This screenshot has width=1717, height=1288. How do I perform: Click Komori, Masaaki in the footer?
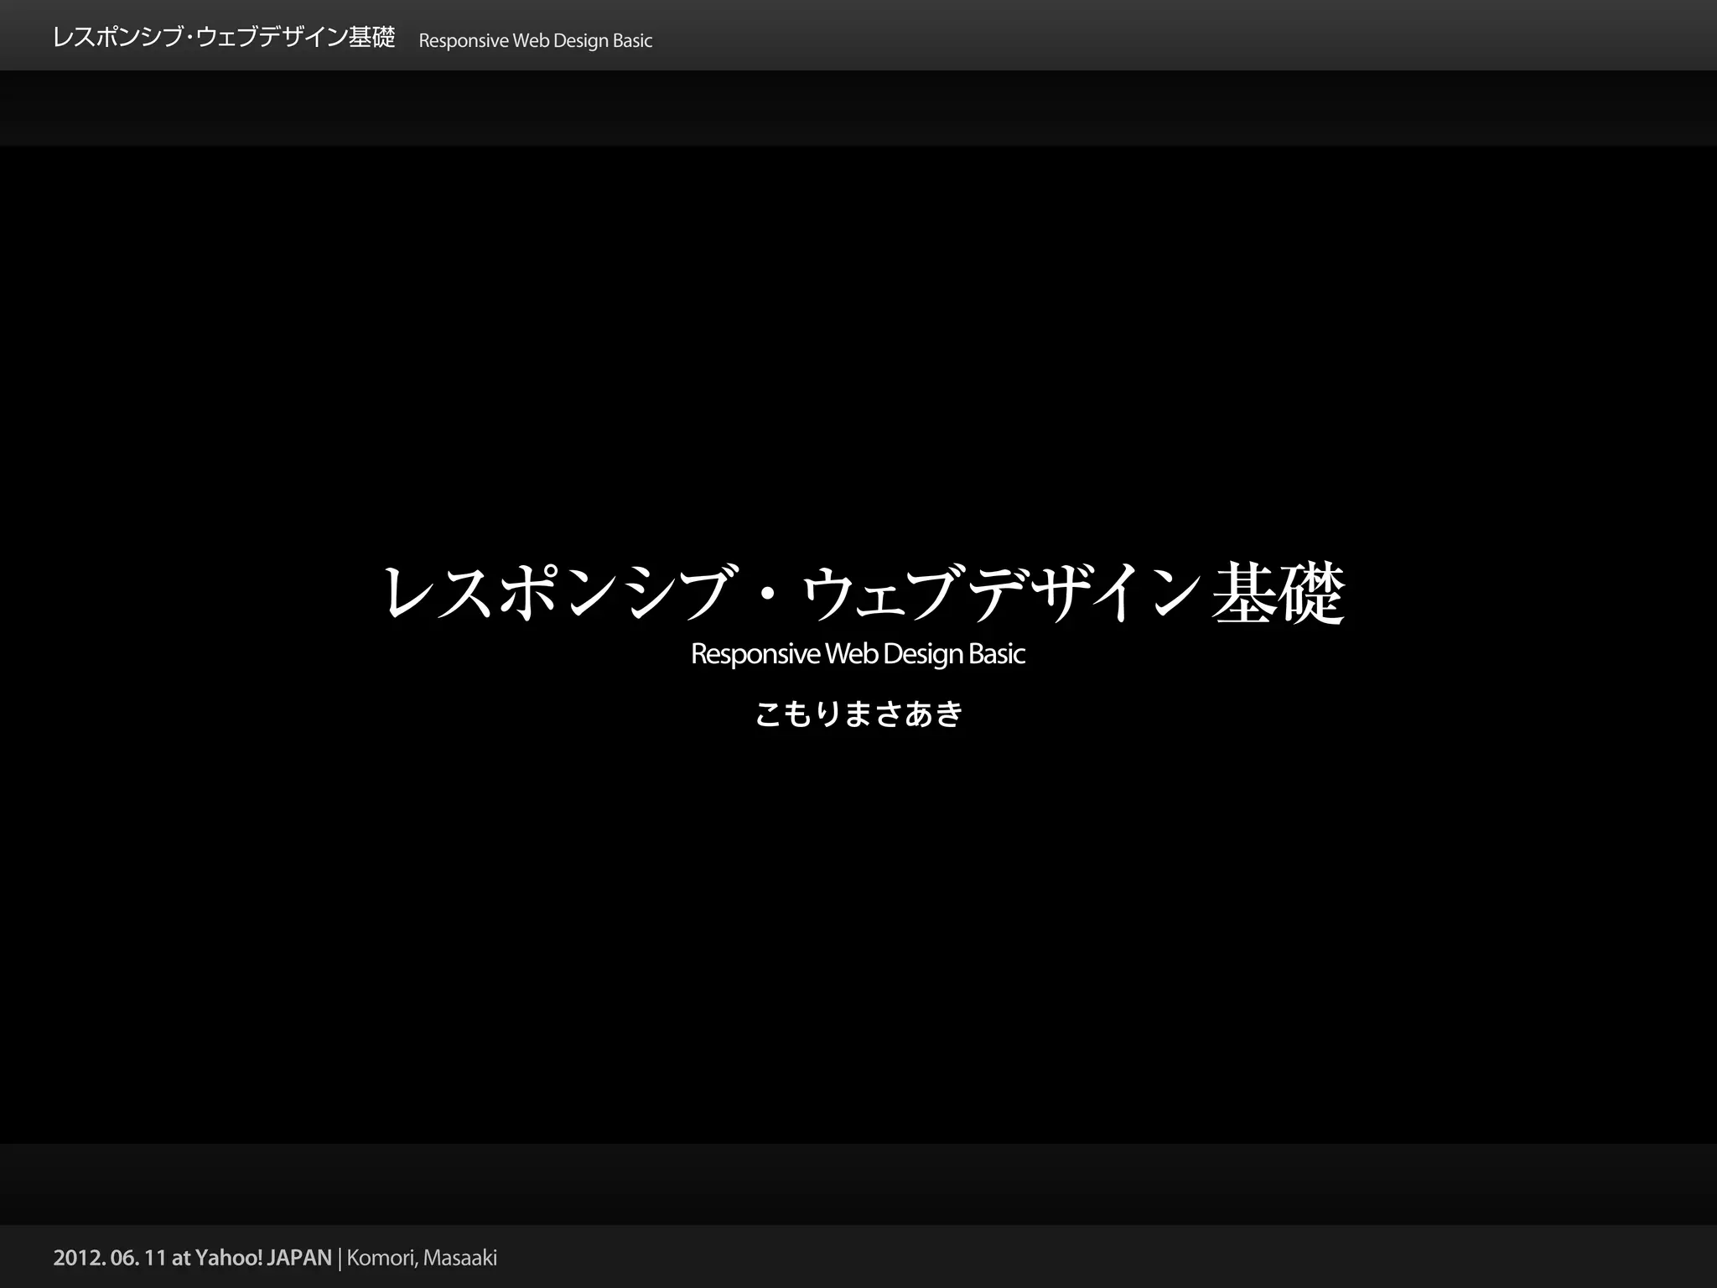click(422, 1258)
